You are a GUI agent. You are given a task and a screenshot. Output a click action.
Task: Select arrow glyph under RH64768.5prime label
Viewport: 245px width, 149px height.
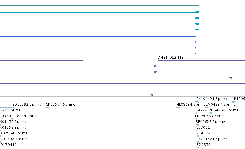point(210,113)
